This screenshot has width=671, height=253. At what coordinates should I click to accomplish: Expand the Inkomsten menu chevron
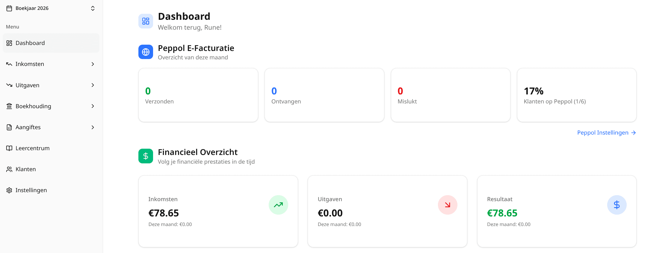[93, 64]
